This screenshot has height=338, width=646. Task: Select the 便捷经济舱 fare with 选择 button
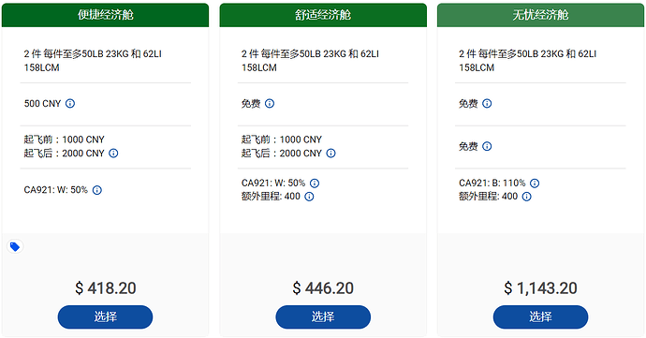click(105, 317)
